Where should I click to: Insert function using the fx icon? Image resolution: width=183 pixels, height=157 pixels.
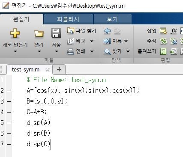(174, 30)
